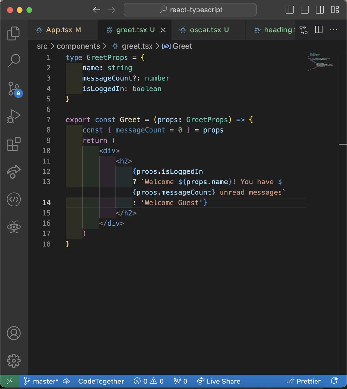
Task: Open Source Control view with 9 changes
Action: pos(14,89)
